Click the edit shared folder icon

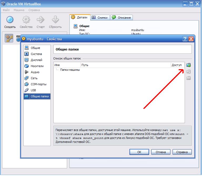[x=189, y=72]
